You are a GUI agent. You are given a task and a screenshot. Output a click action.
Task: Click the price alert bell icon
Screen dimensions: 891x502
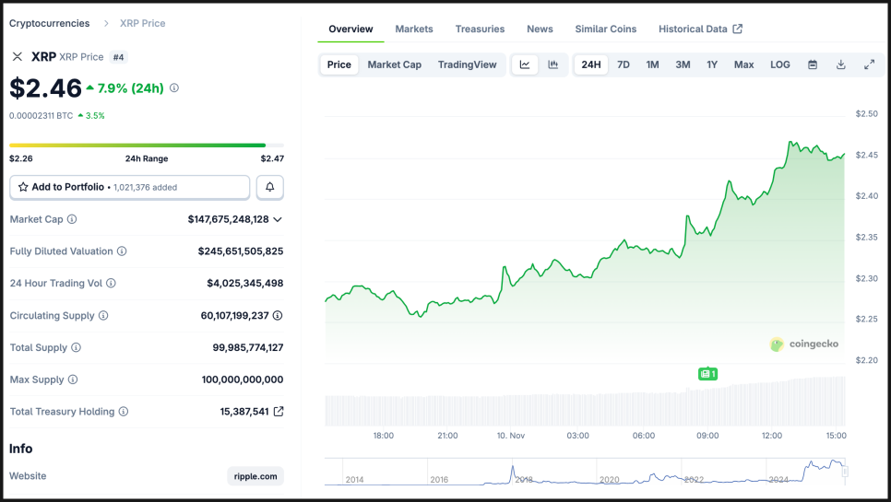[x=270, y=187]
